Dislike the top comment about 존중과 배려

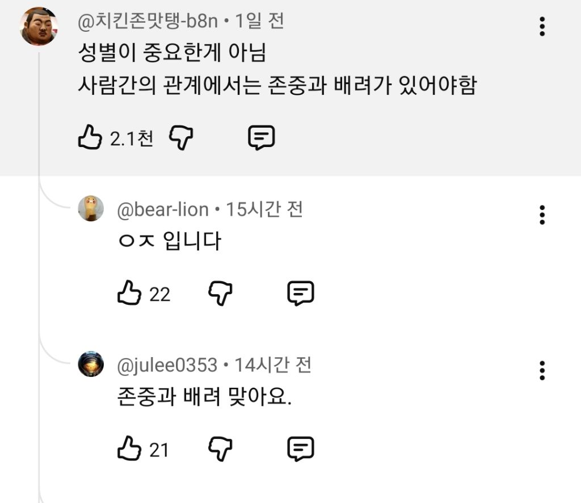pyautogui.click(x=182, y=137)
